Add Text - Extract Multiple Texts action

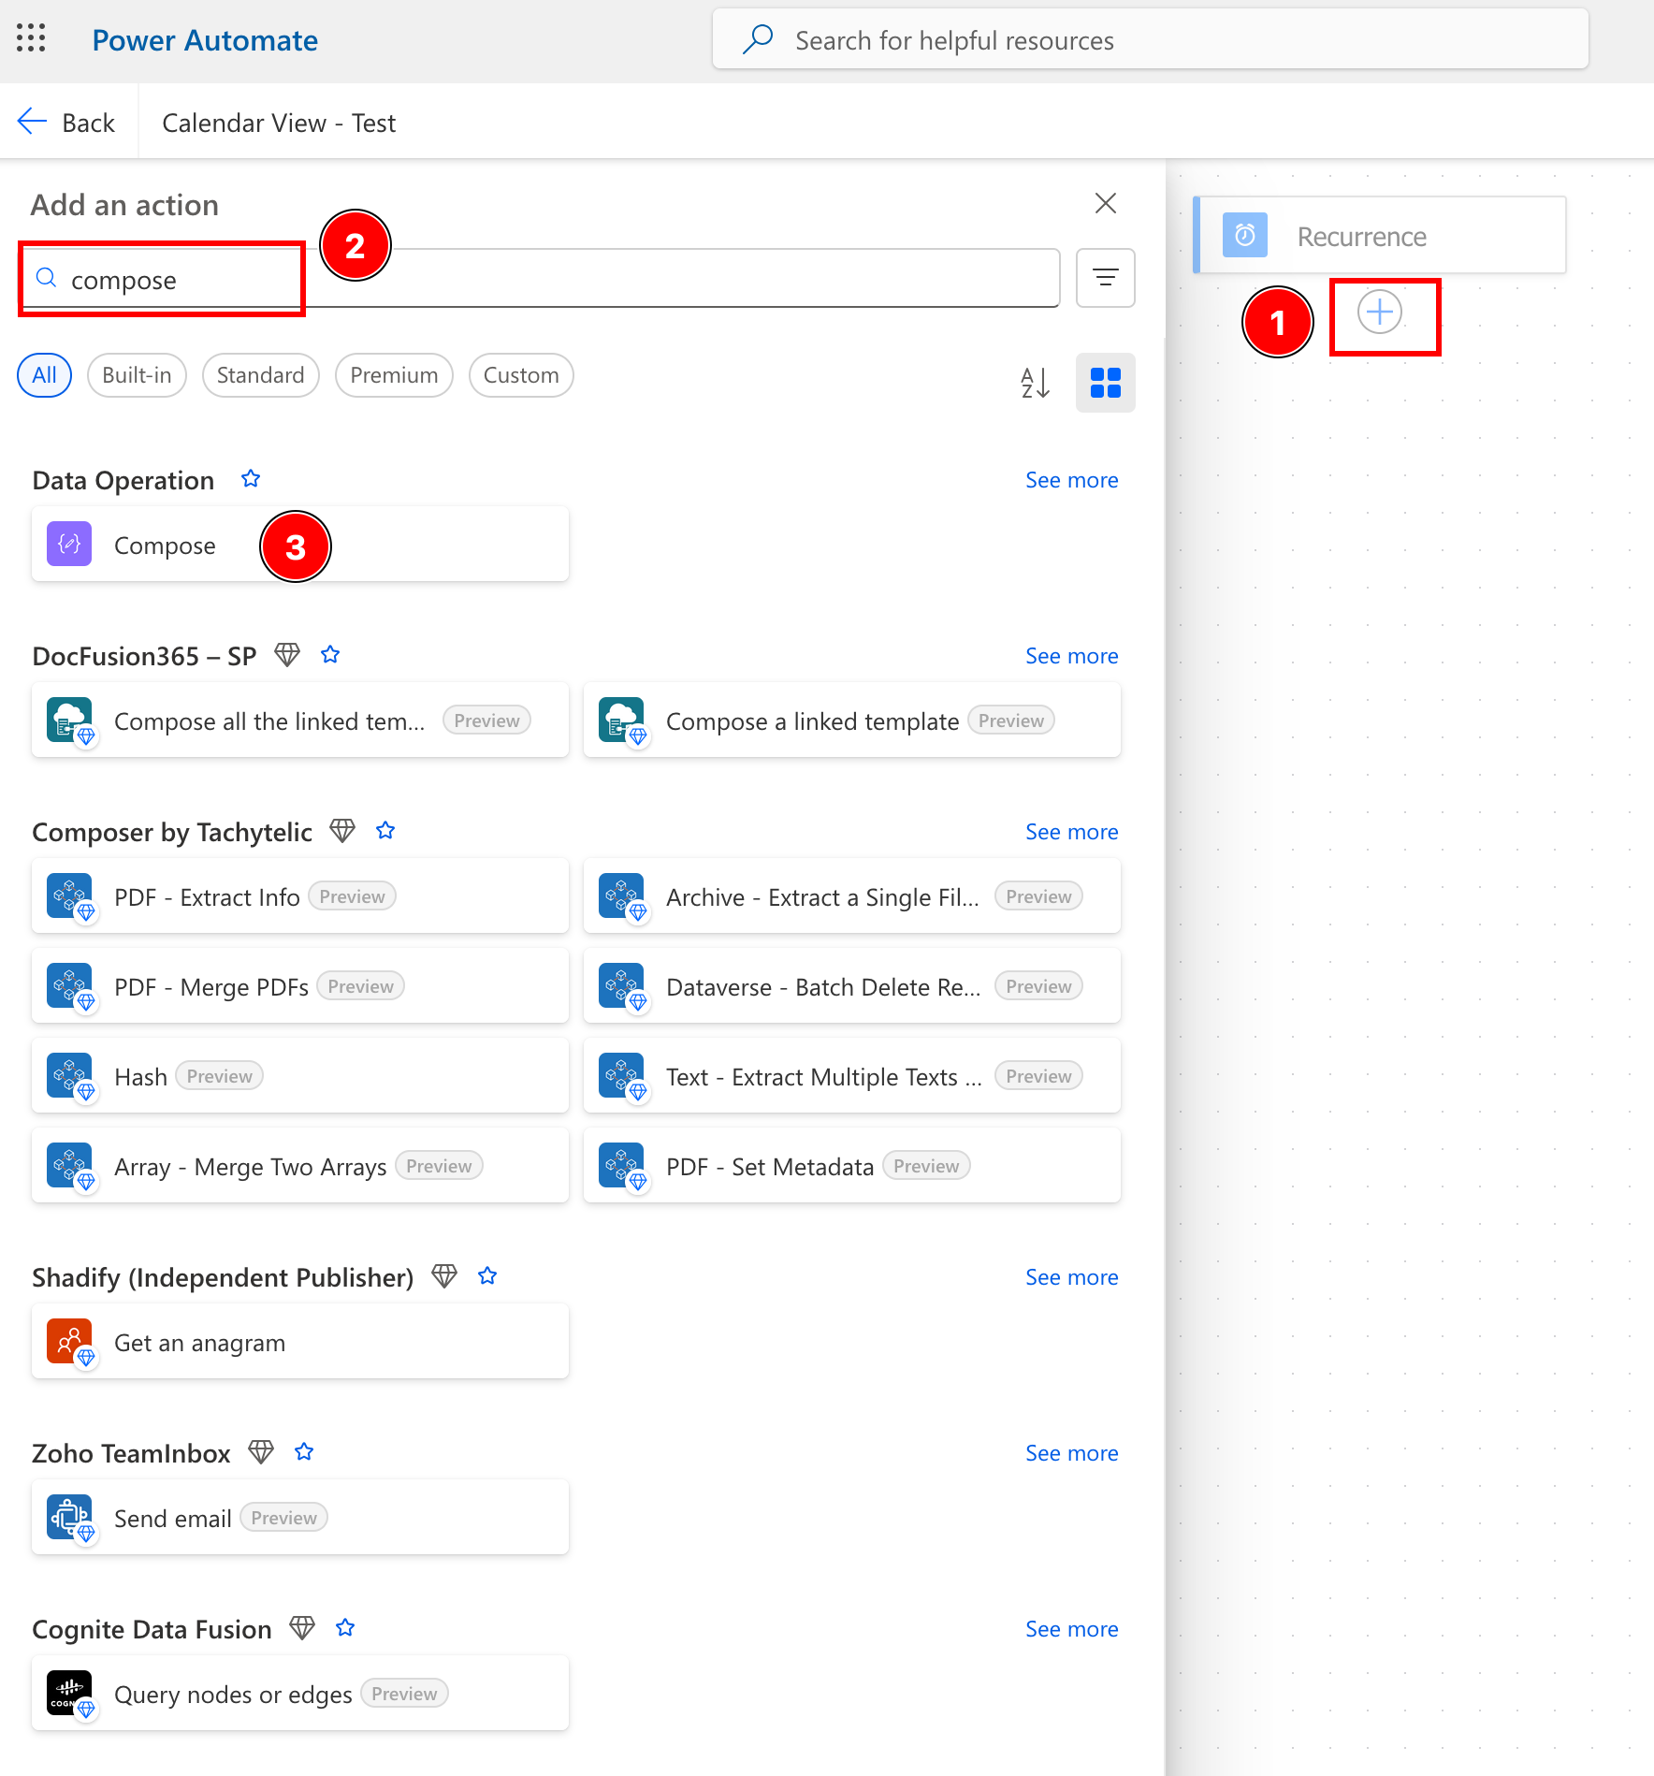coord(852,1075)
